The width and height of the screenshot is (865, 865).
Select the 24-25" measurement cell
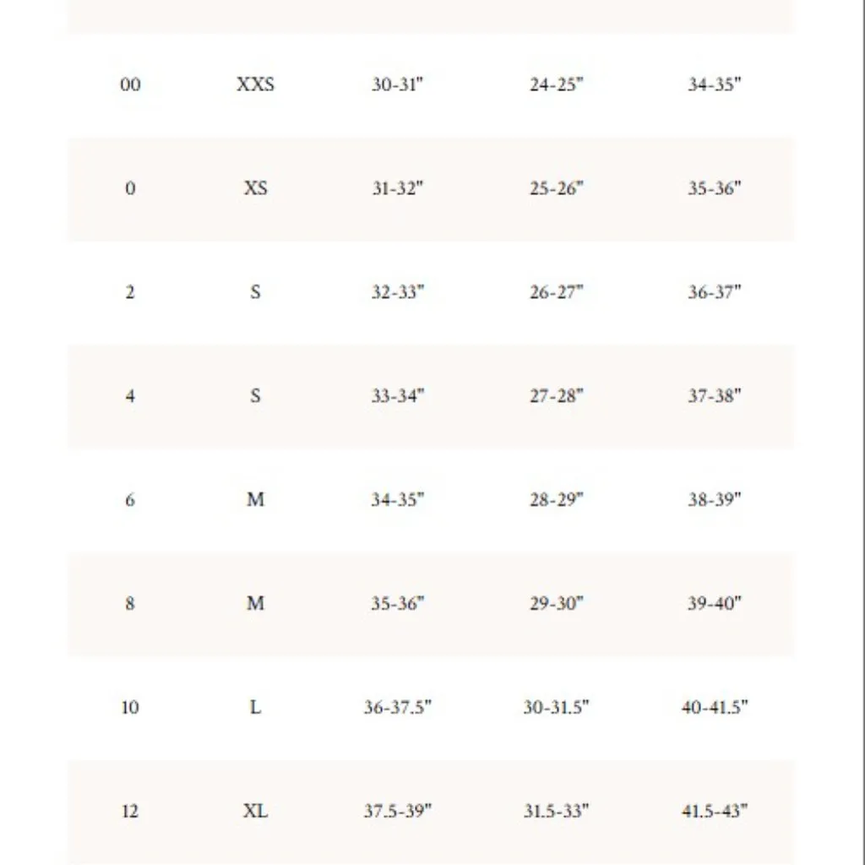click(x=557, y=84)
